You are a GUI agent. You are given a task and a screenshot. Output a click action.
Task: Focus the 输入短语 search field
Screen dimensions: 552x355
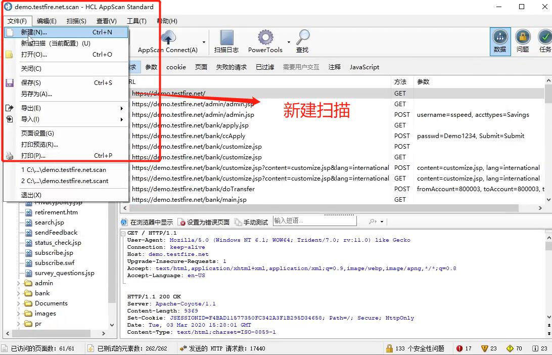tap(315, 221)
